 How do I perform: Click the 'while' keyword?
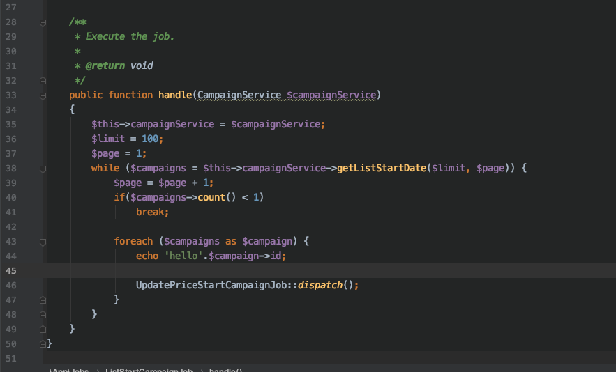[x=105, y=168]
